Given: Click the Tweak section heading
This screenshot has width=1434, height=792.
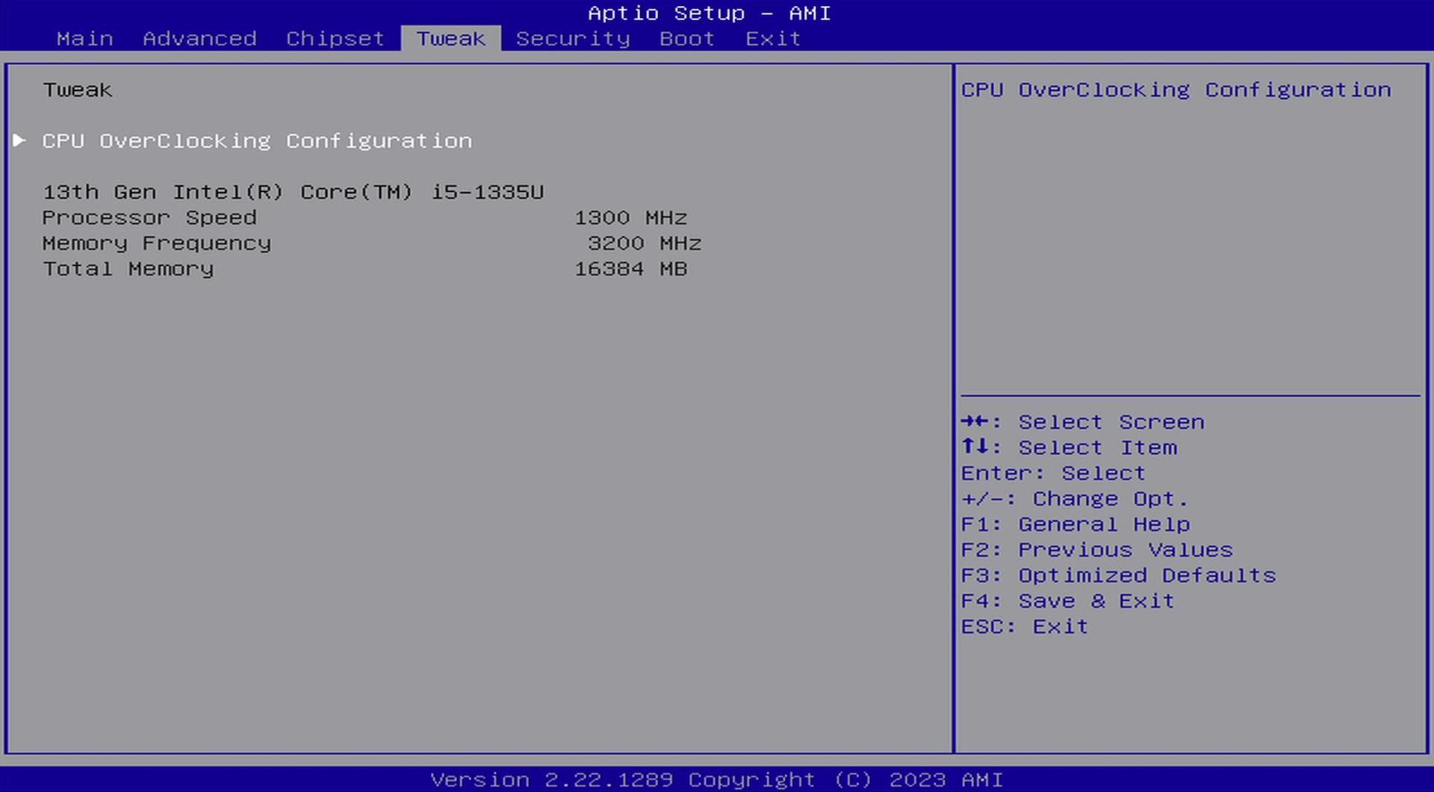Looking at the screenshot, I should pyautogui.click(x=78, y=90).
